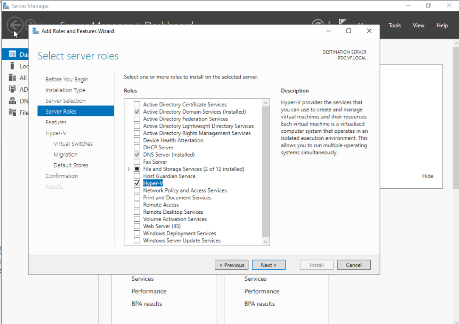The height and width of the screenshot is (324, 459).
Task: Uncheck the Hyper-V role checkbox
Action: pos(137,183)
